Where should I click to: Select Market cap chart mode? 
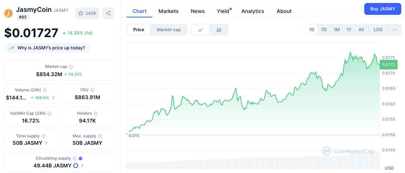(x=169, y=30)
